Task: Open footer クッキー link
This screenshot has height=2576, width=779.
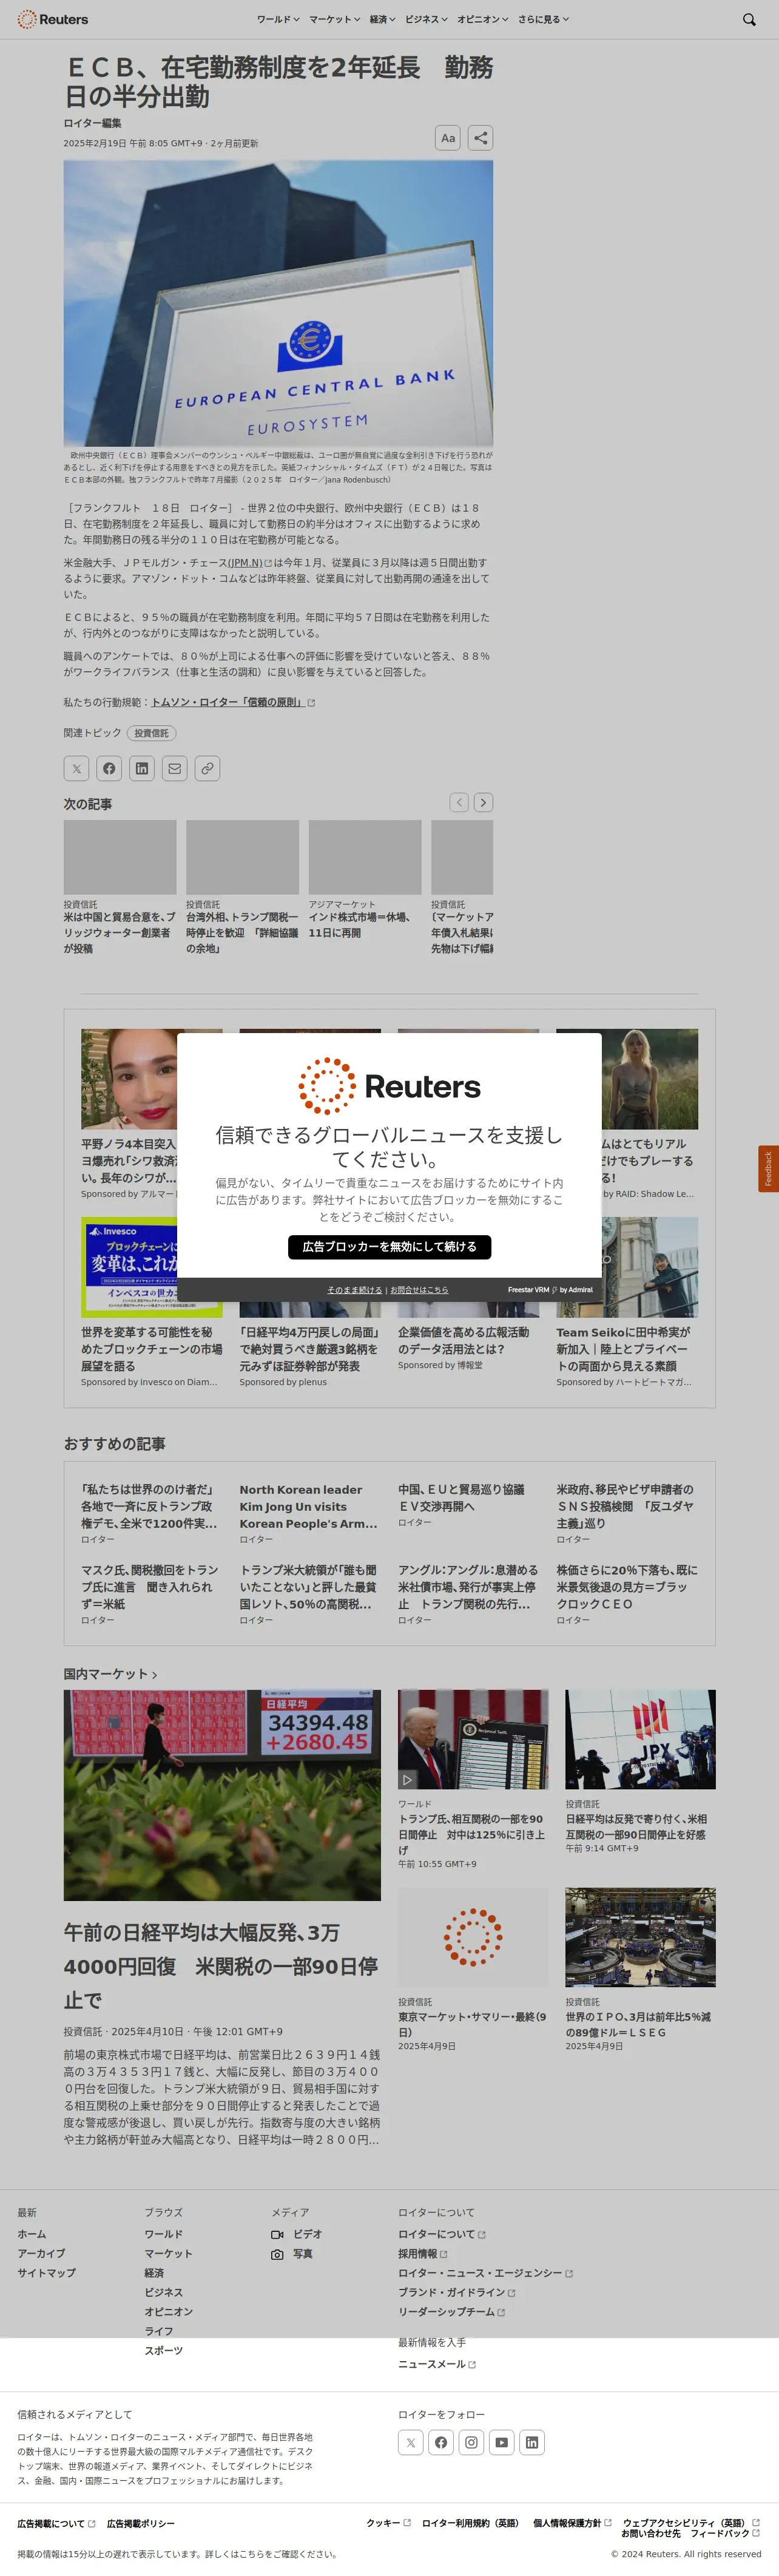Action: point(388,2523)
